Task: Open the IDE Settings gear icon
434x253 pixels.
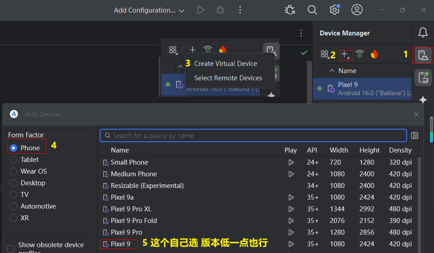Action: (335, 10)
